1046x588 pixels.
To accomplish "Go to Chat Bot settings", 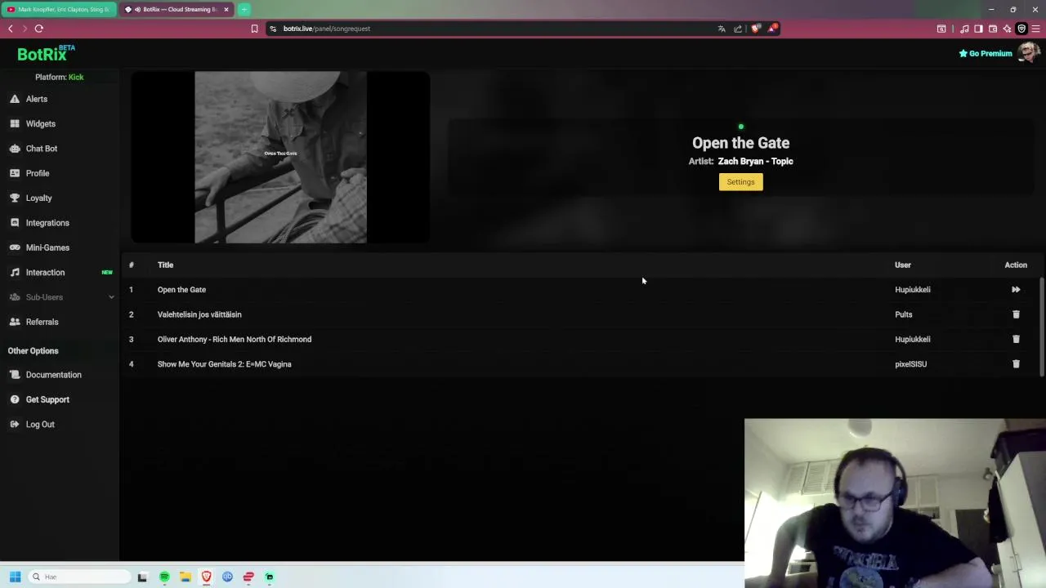I will pos(41,149).
